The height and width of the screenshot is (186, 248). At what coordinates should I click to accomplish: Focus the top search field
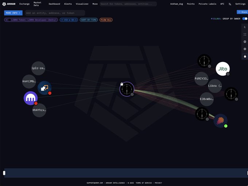click(x=128, y=4)
